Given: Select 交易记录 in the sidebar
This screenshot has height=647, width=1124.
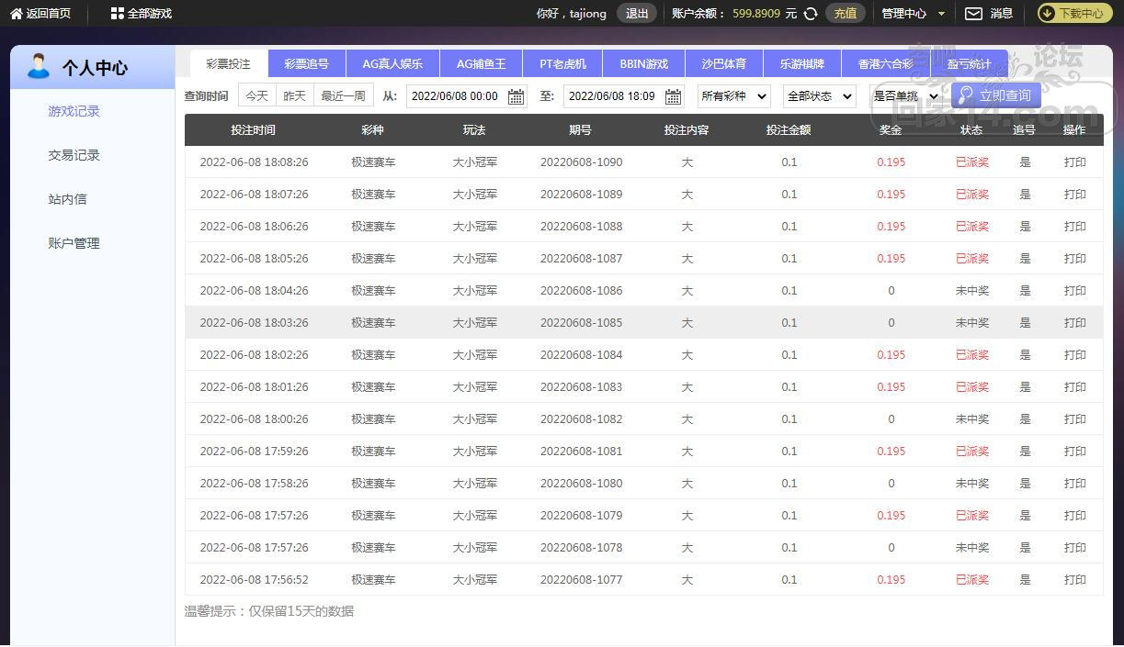Looking at the screenshot, I should [x=74, y=155].
